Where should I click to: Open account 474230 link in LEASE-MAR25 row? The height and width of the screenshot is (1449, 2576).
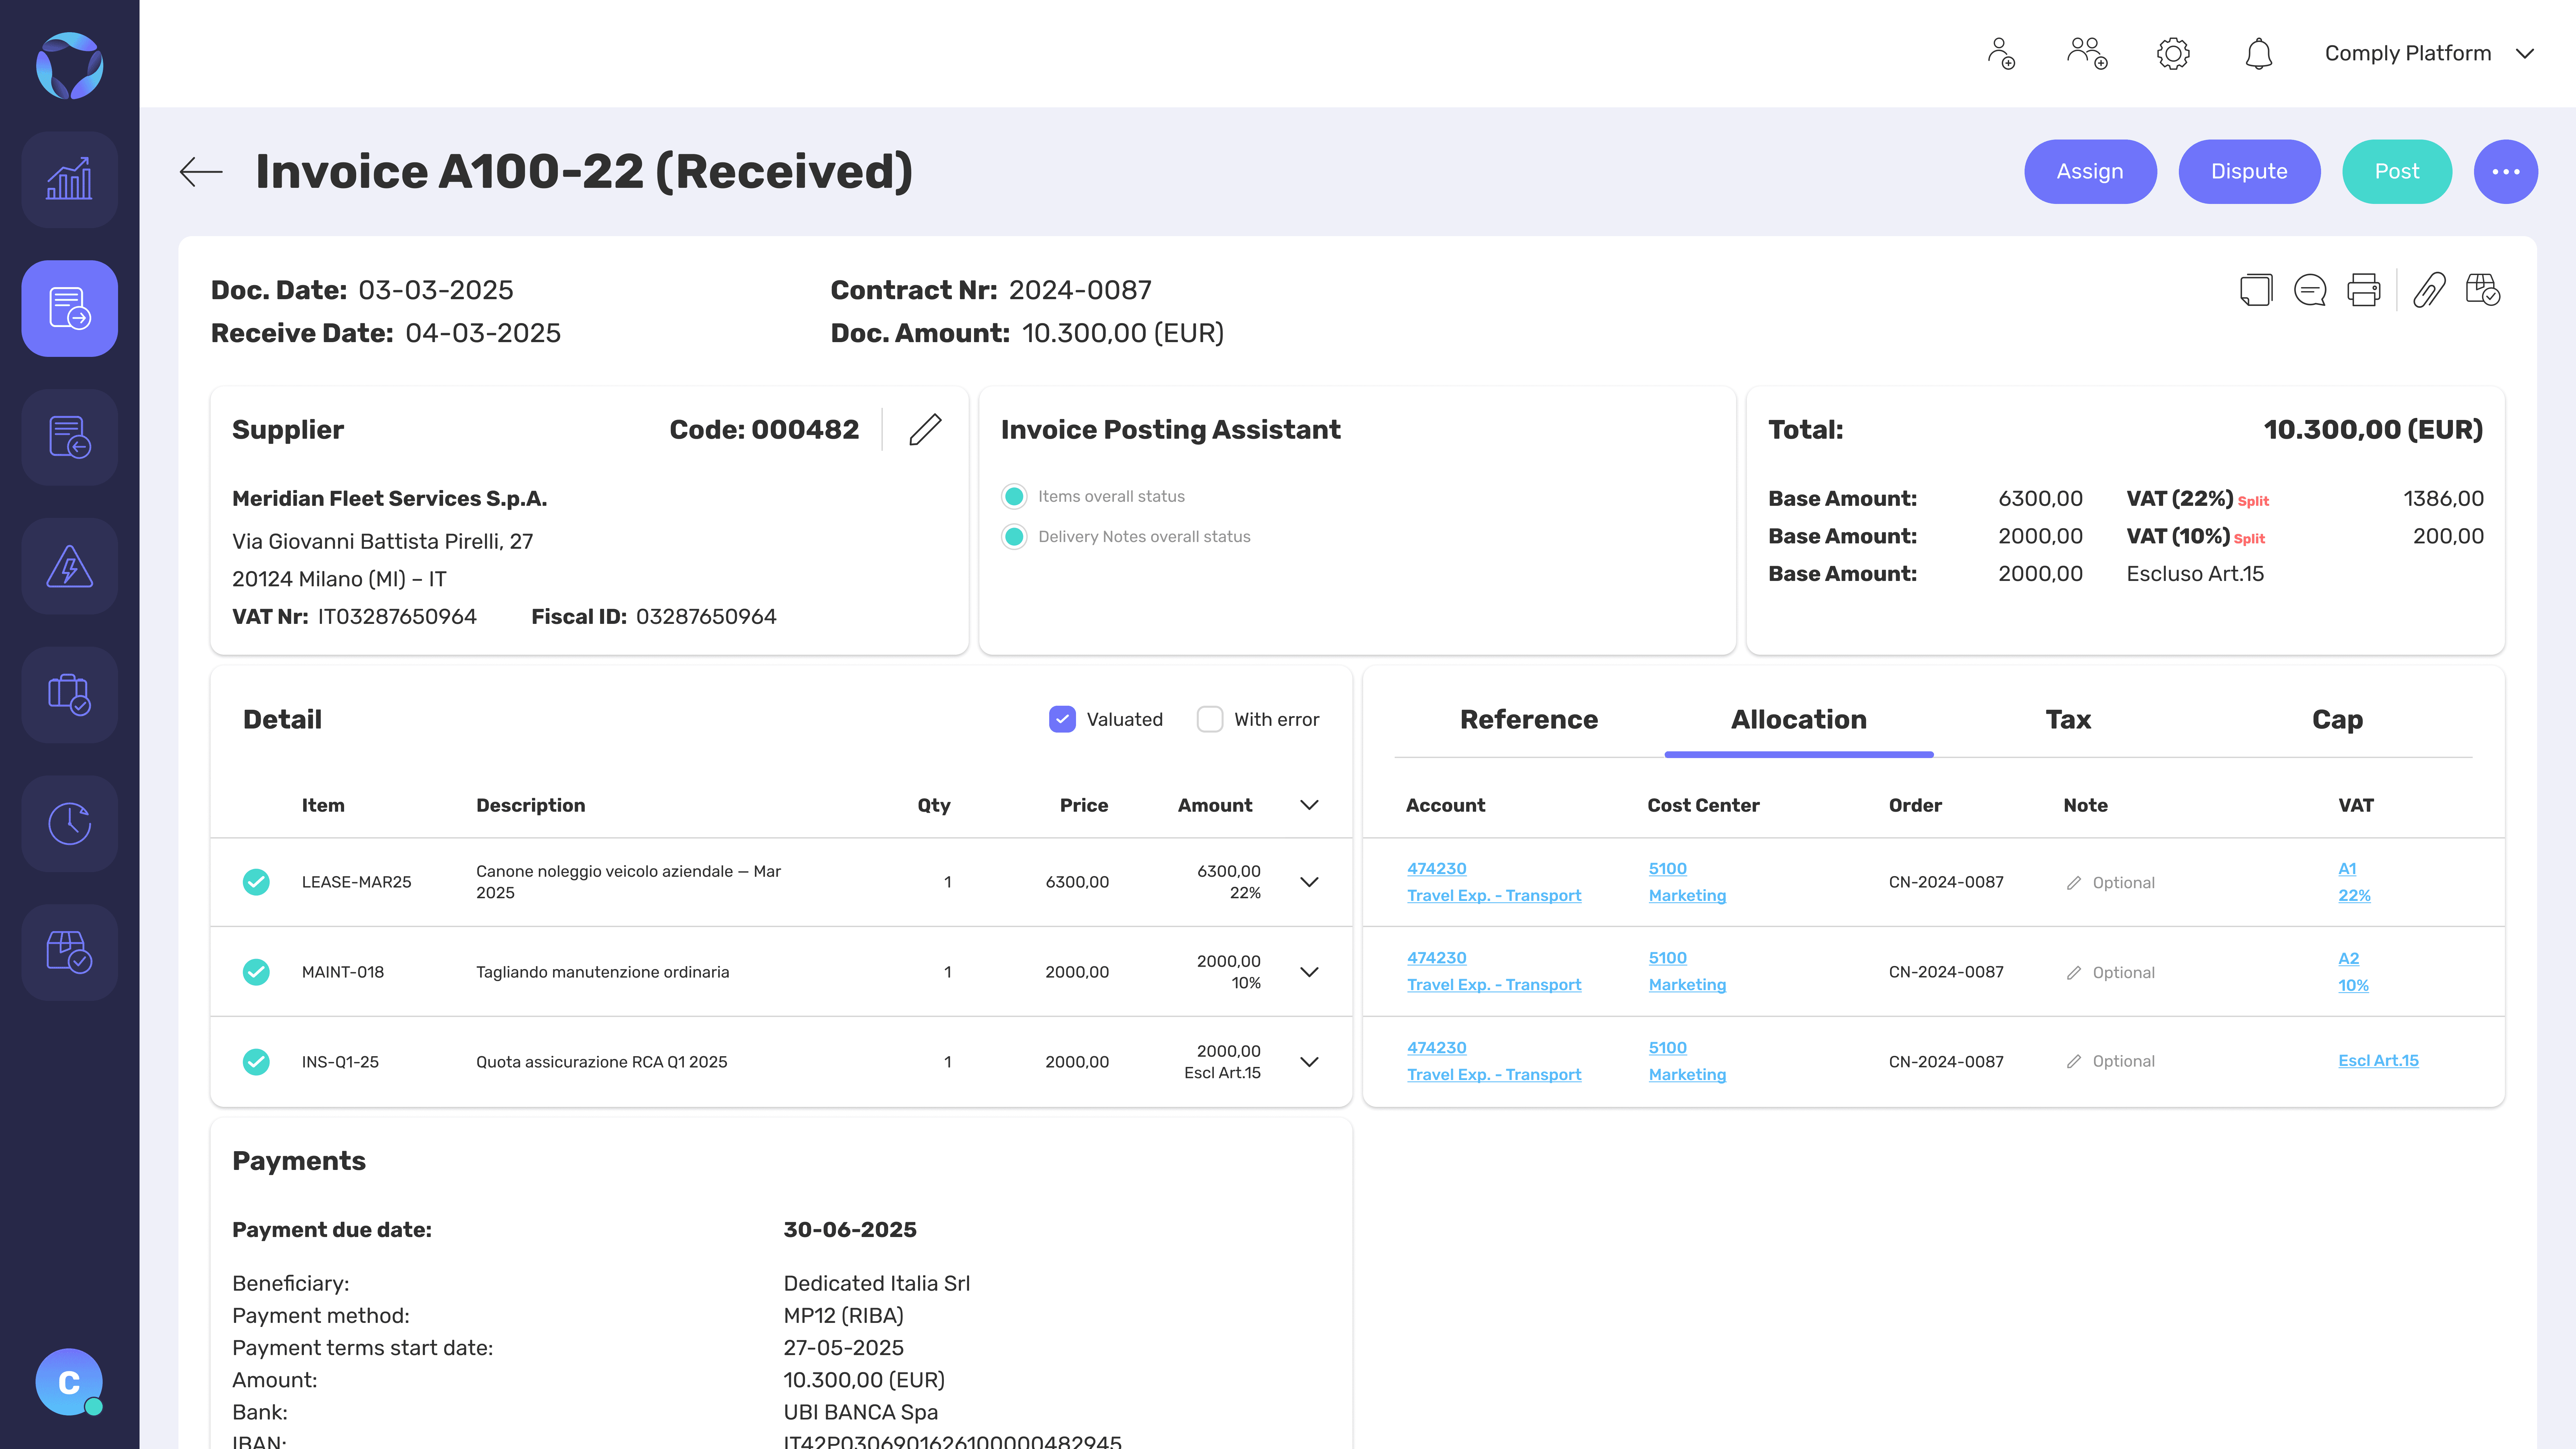(1437, 869)
